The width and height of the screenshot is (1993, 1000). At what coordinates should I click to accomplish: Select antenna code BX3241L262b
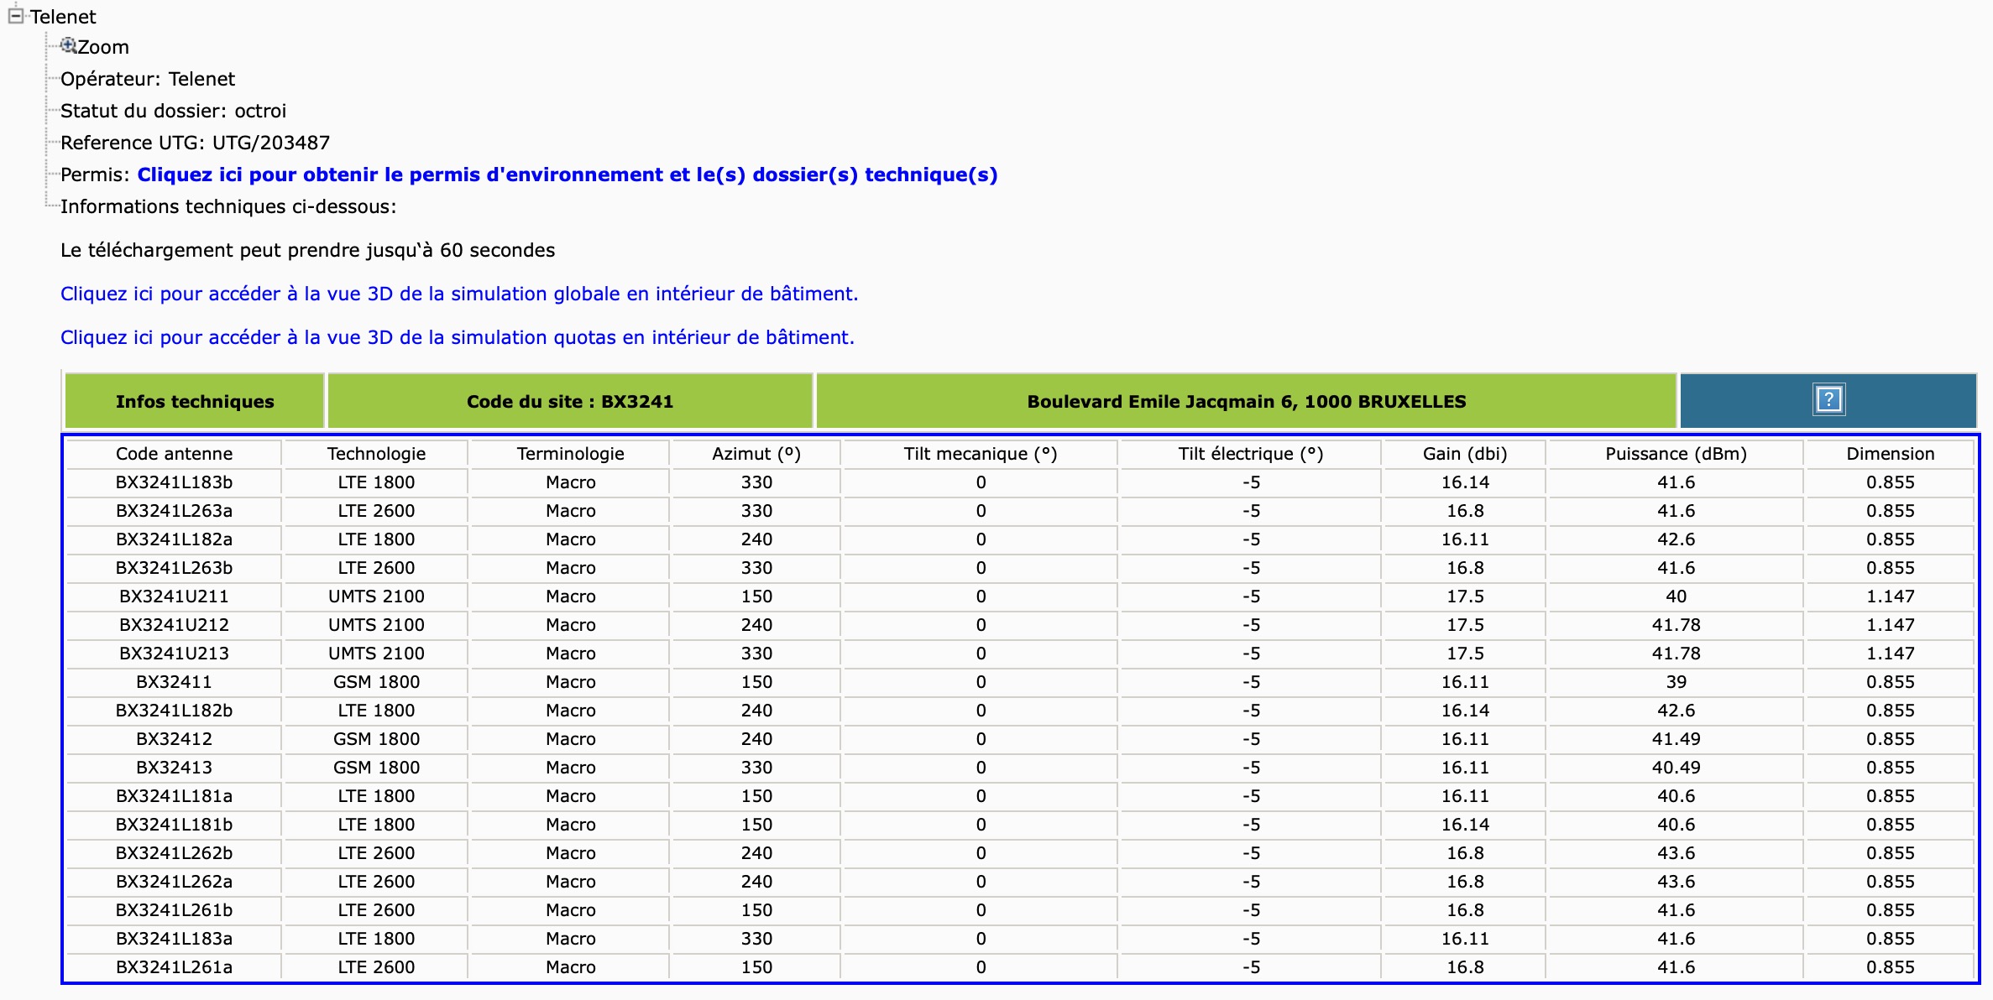(174, 853)
